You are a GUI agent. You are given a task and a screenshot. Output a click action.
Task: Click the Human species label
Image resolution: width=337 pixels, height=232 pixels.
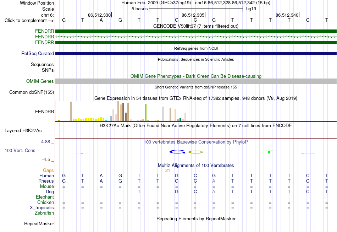click(x=46, y=176)
